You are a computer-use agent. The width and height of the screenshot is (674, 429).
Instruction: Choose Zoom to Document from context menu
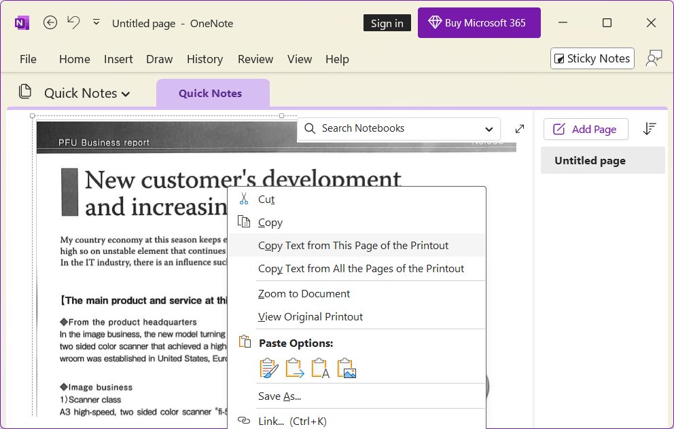click(304, 294)
